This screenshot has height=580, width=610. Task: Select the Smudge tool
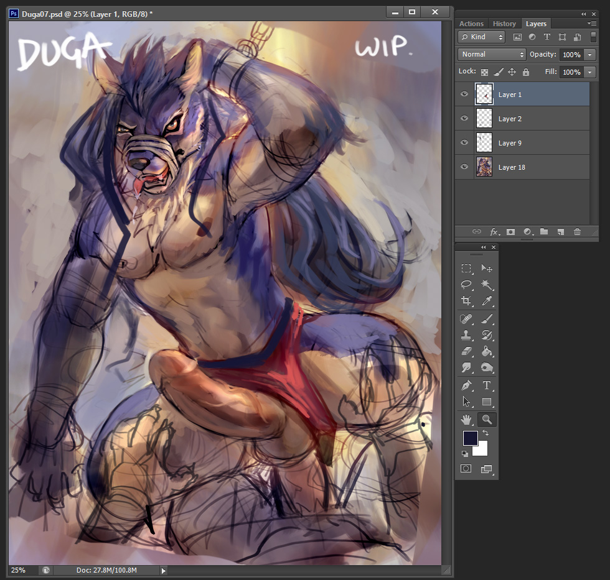click(x=466, y=367)
